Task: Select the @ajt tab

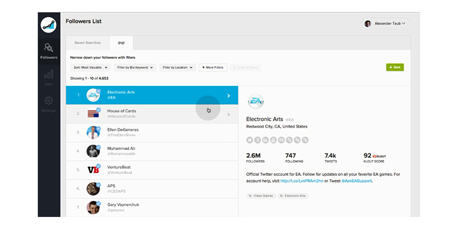Action: pyautogui.click(x=121, y=43)
